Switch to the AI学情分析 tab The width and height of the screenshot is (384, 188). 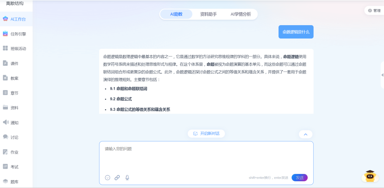[241, 14]
